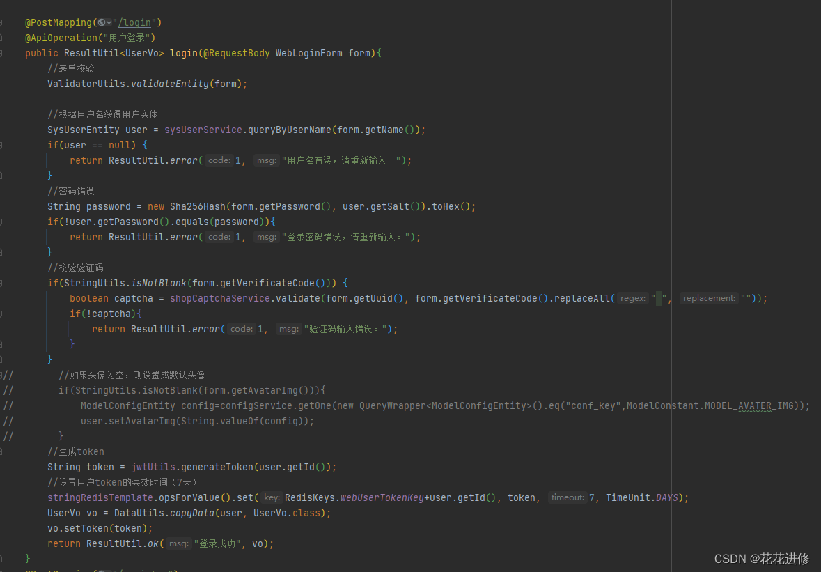Click the replaceAll method call
This screenshot has width=821, height=572.
pyautogui.click(x=582, y=298)
